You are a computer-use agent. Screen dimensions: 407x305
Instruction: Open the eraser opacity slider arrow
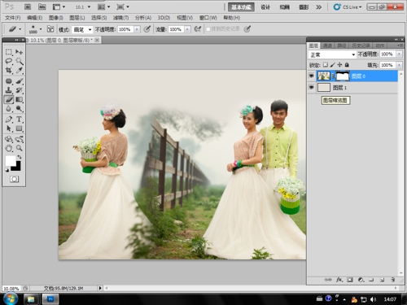pyautogui.click(x=137, y=29)
